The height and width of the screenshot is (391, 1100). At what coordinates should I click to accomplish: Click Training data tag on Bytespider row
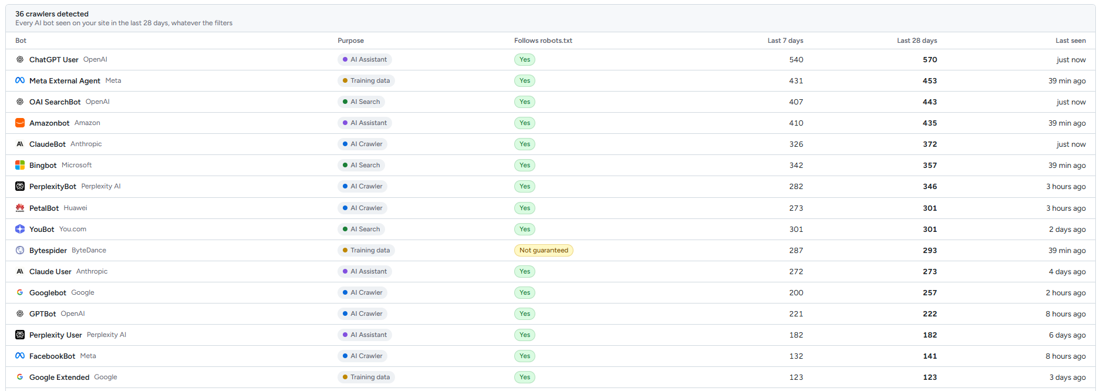tap(366, 250)
